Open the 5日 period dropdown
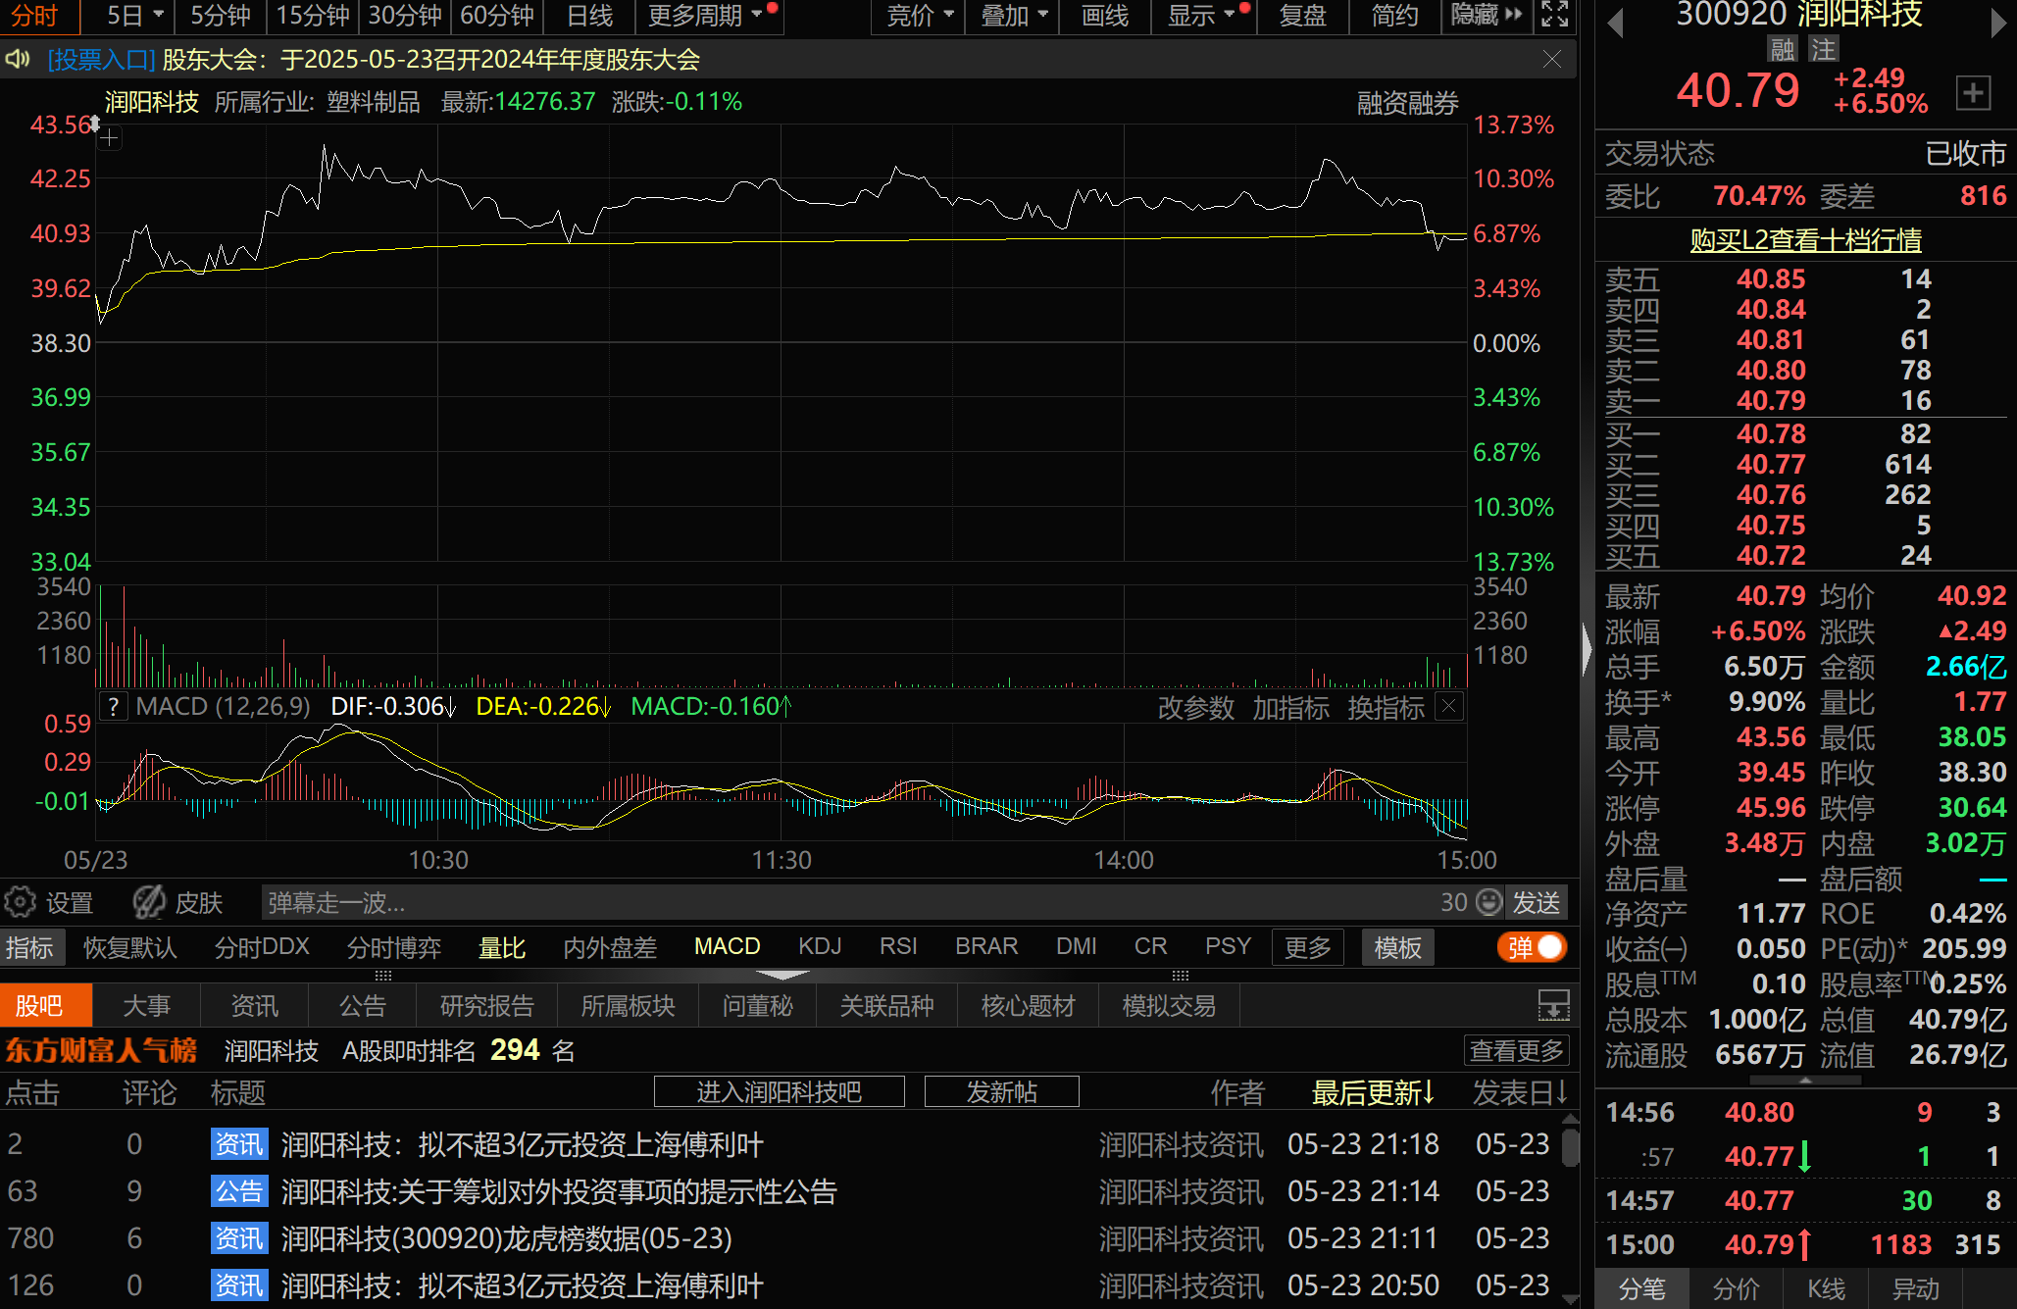Image resolution: width=2017 pixels, height=1309 pixels. click(x=134, y=16)
